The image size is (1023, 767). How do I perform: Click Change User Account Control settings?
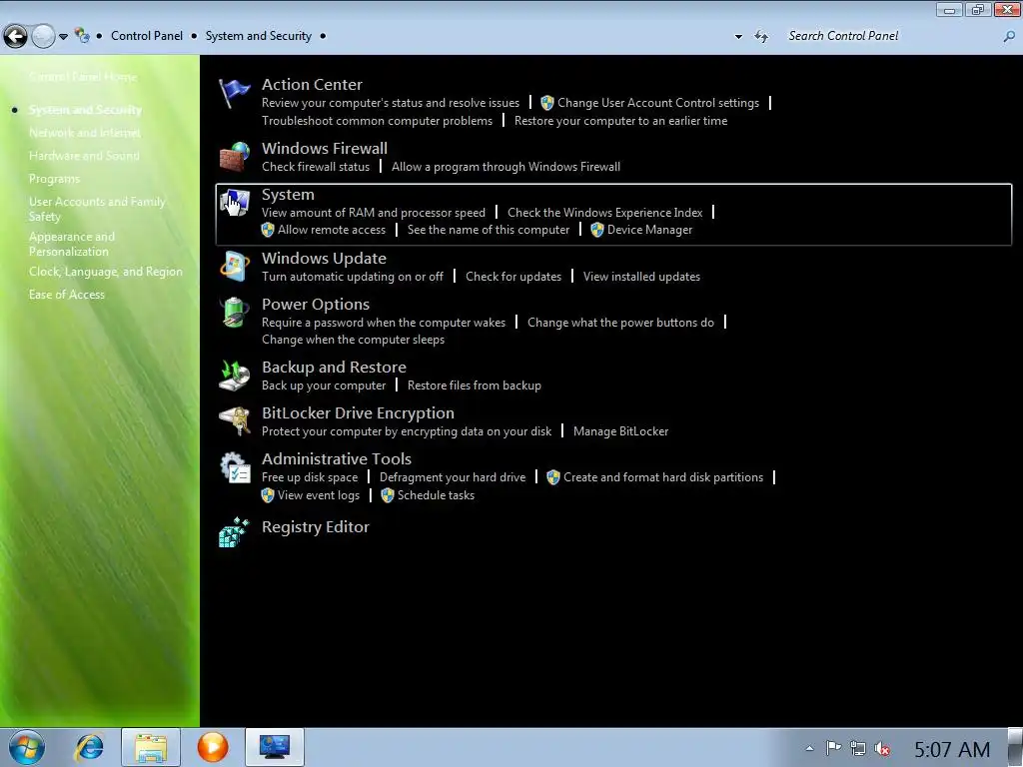tap(658, 103)
